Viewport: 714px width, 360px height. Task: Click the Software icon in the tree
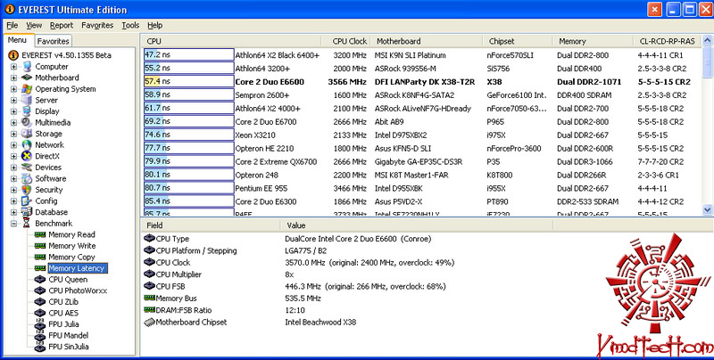(27, 178)
